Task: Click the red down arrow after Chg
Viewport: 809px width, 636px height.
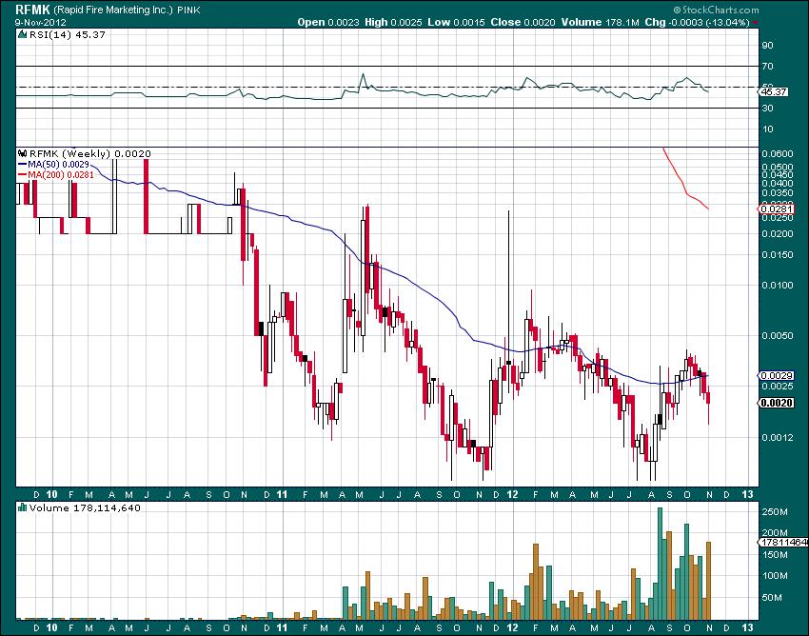Action: coord(756,23)
